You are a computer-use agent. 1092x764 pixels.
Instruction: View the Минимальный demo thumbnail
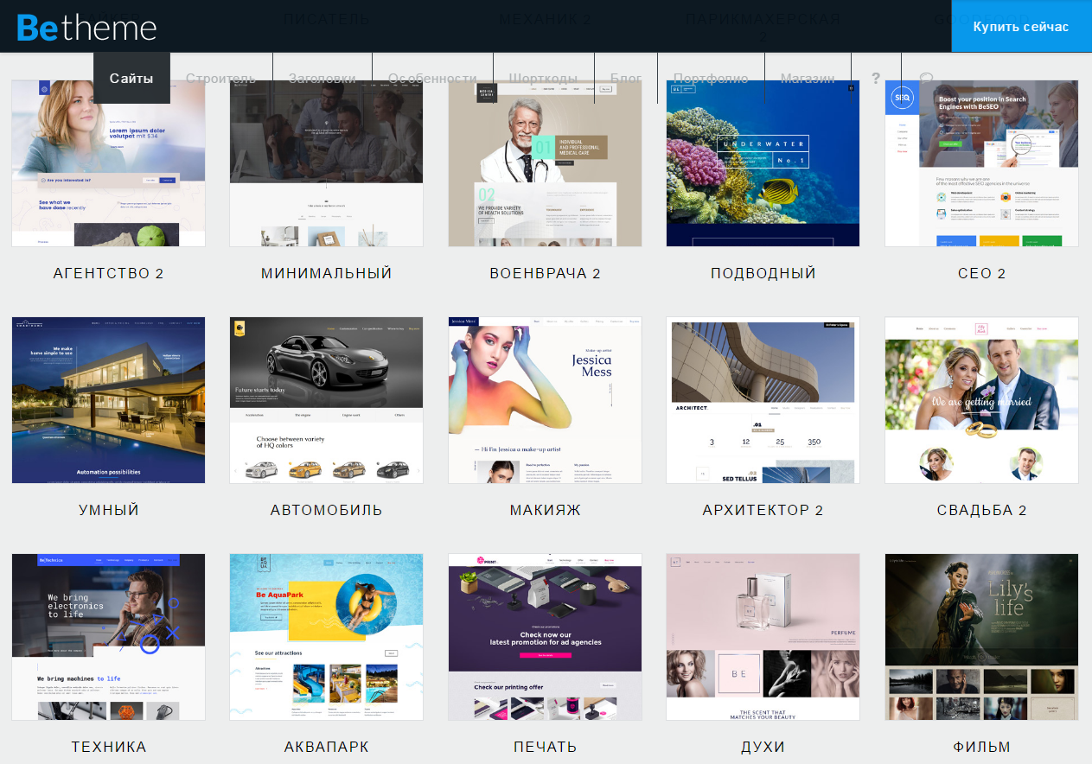326,163
